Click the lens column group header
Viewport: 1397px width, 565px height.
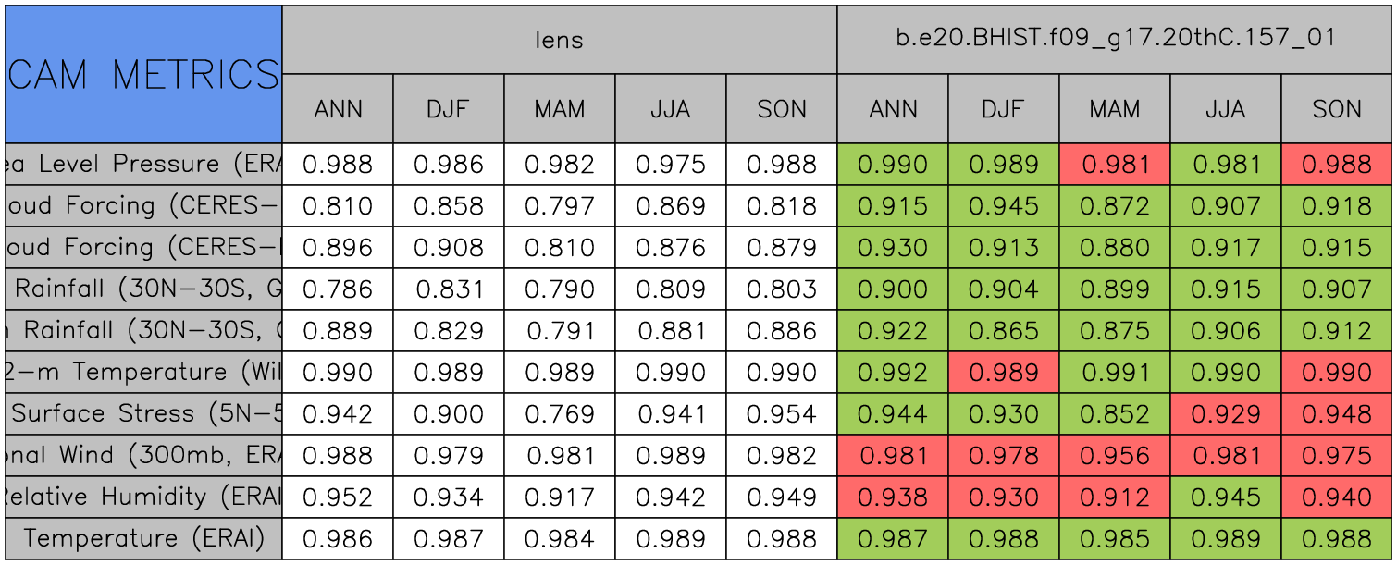tap(559, 40)
